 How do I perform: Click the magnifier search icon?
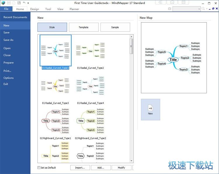[203, 9]
